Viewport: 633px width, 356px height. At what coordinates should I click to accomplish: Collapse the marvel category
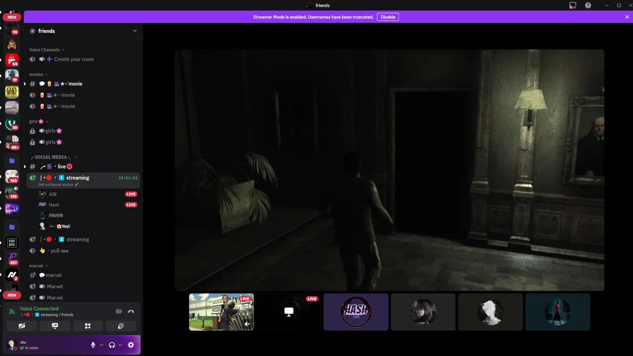[x=38, y=266]
